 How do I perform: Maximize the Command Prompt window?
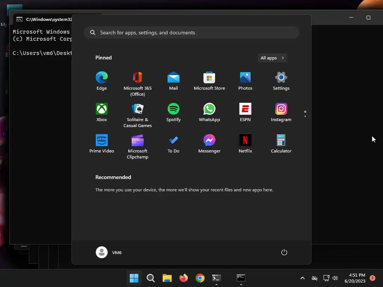coord(368,18)
